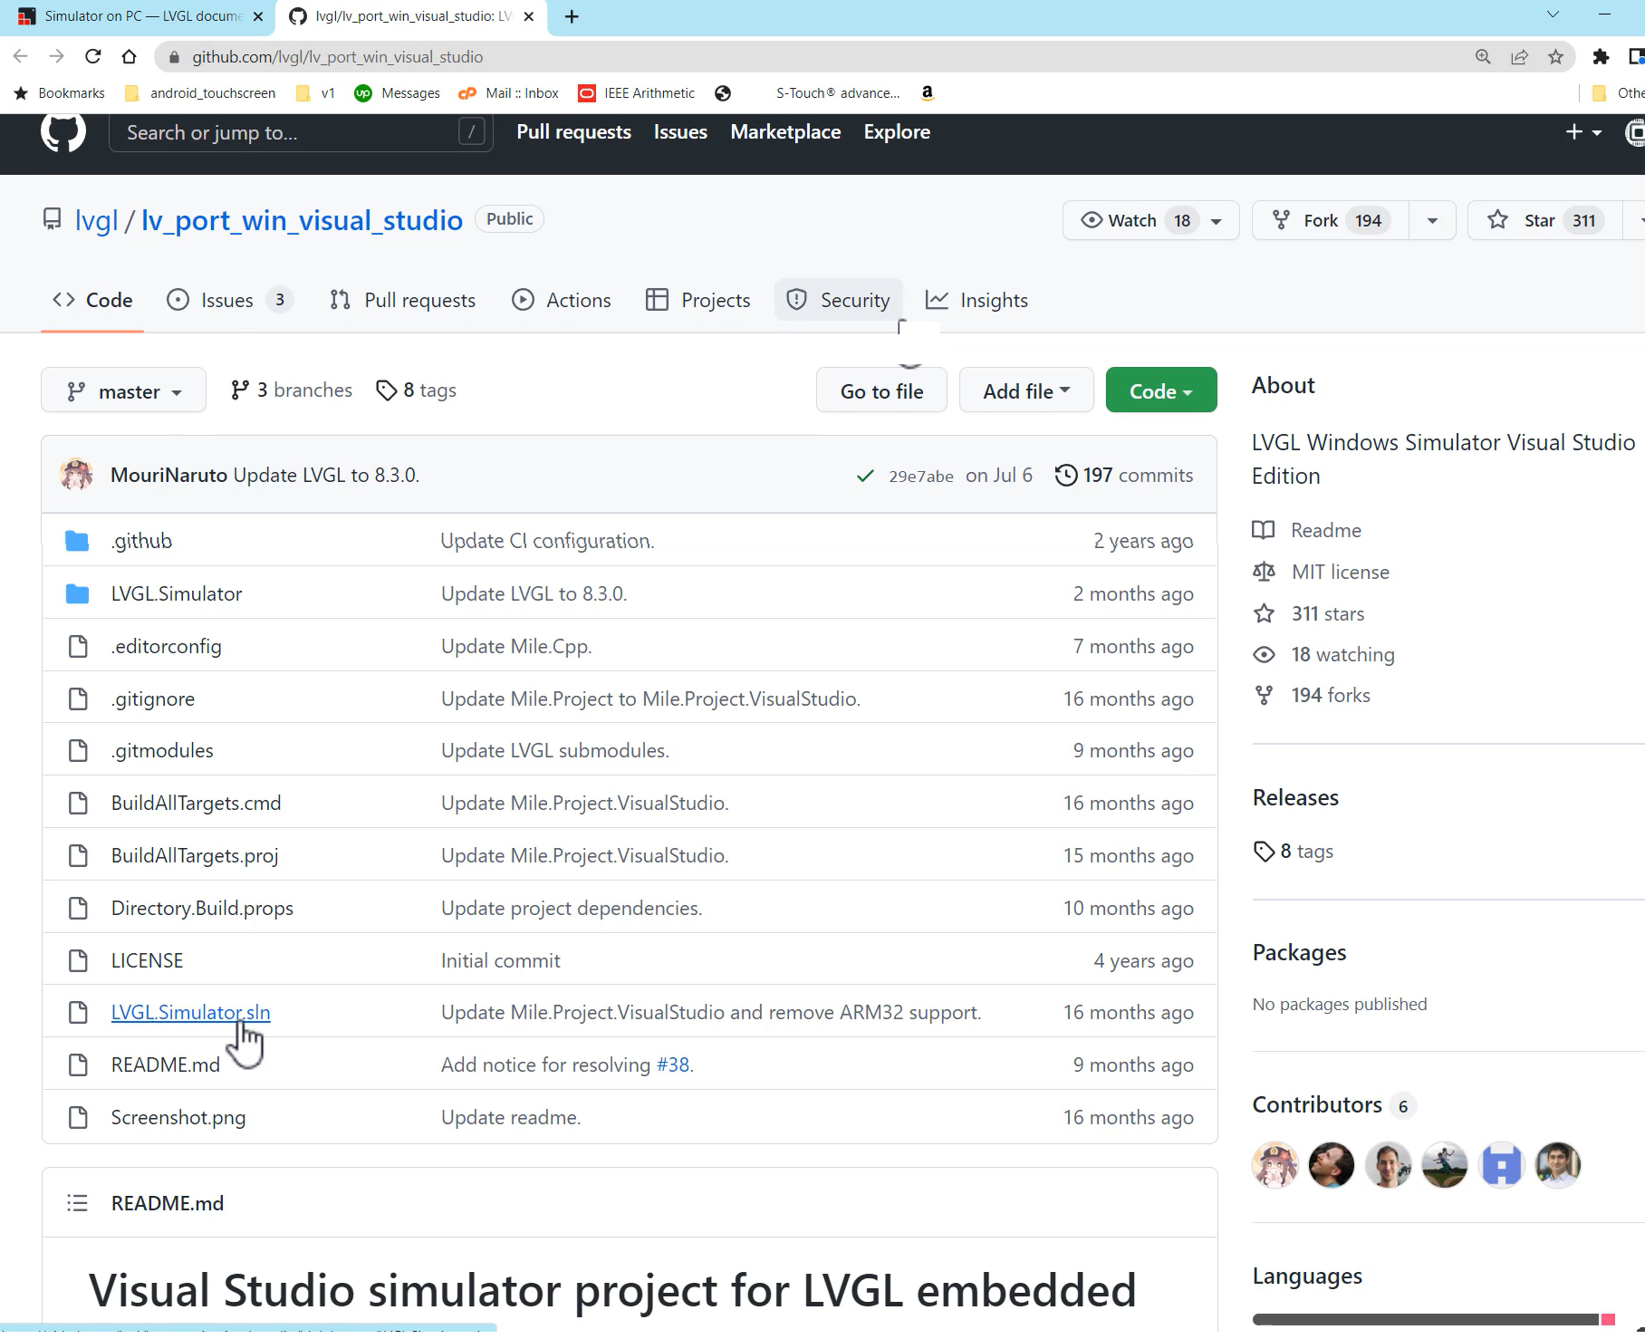Go to the browser home icon
1645x1339 pixels.
pyautogui.click(x=129, y=56)
